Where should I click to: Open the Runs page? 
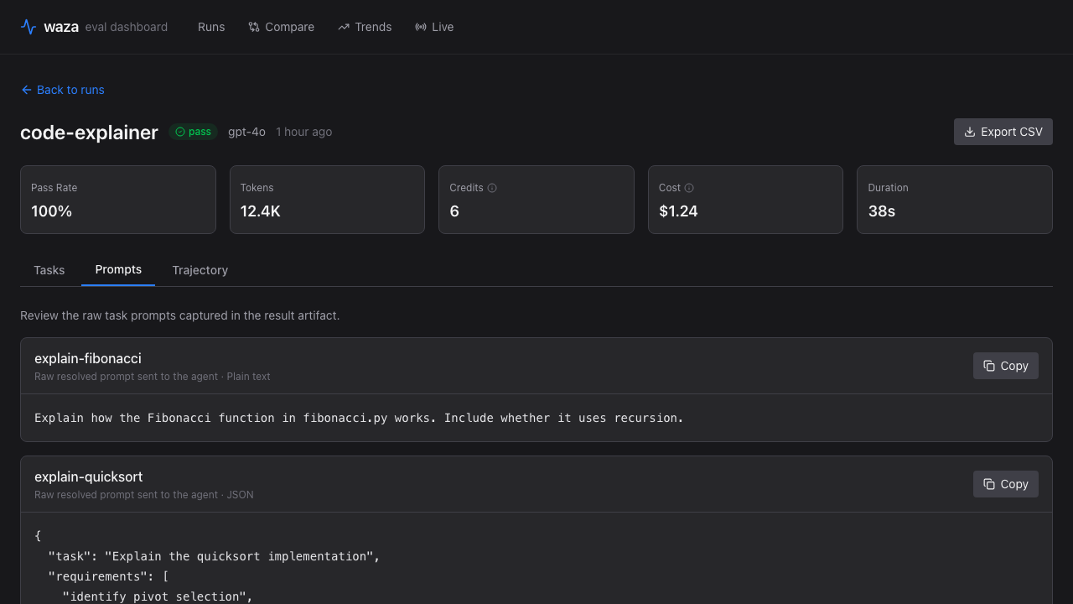211,27
